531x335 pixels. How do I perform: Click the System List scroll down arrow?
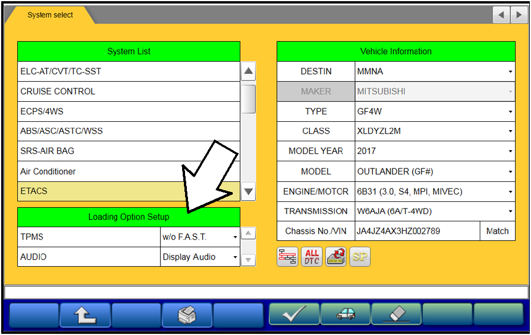click(249, 191)
